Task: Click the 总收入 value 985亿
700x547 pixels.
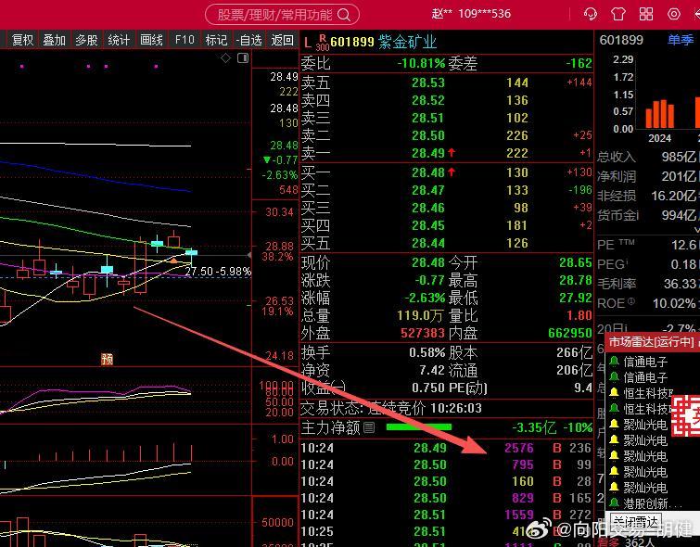Action: (679, 157)
